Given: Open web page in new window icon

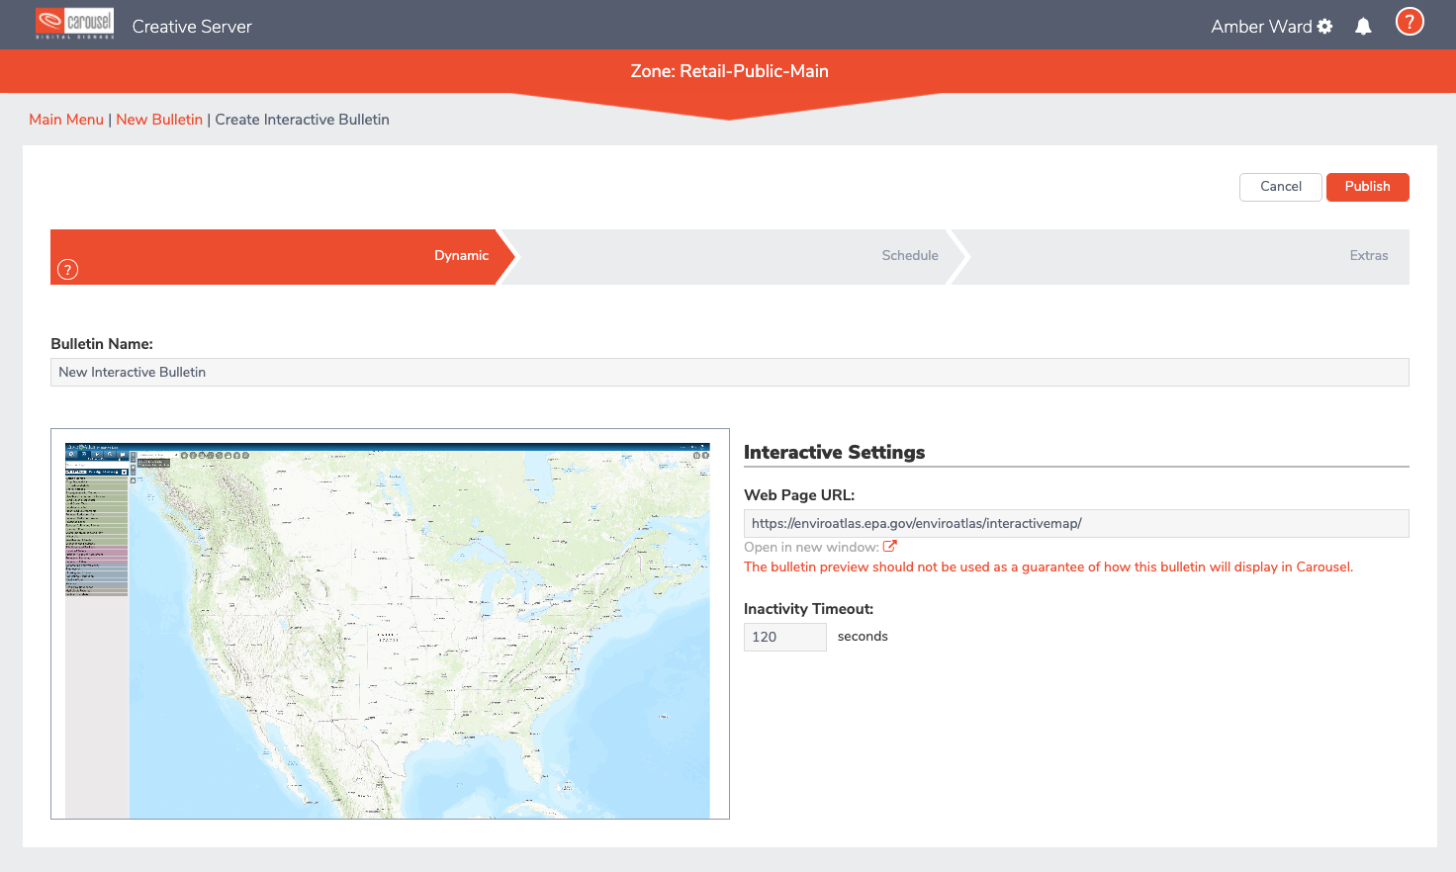Looking at the screenshot, I should [x=889, y=546].
